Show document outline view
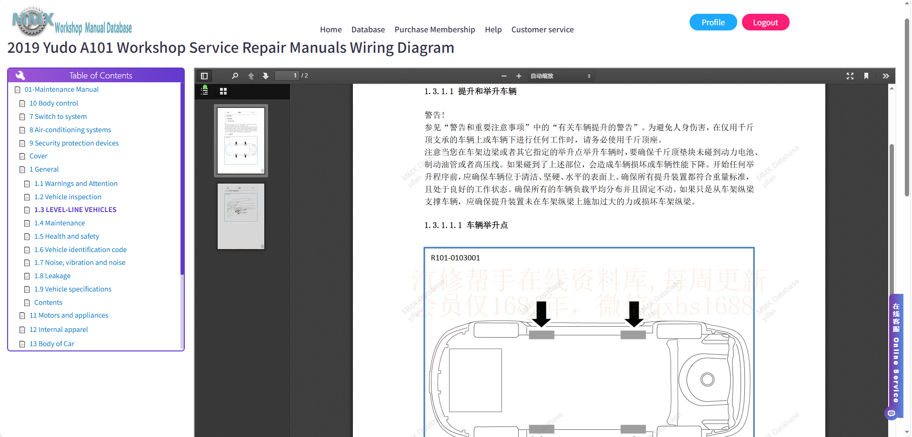This screenshot has height=437, width=912. pos(204,91)
